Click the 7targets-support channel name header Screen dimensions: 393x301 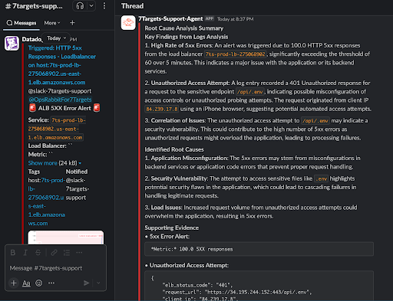(x=35, y=6)
